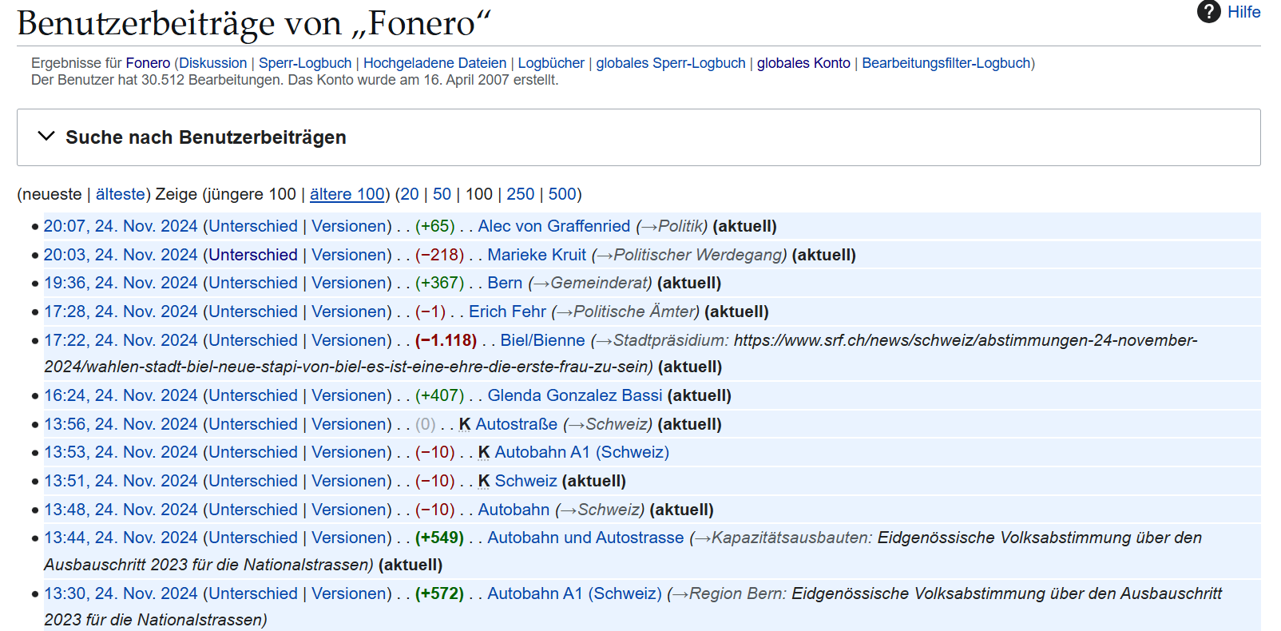Open the Alec von Graffenried article

554,226
